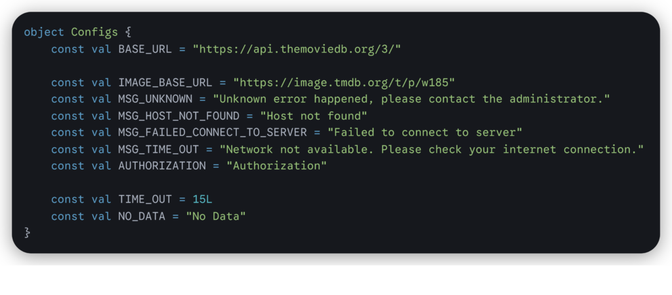Click the "Unknown error happened" string

coord(411,99)
